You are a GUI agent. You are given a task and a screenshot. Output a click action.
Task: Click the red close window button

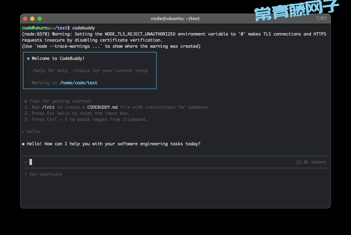coord(25,19)
